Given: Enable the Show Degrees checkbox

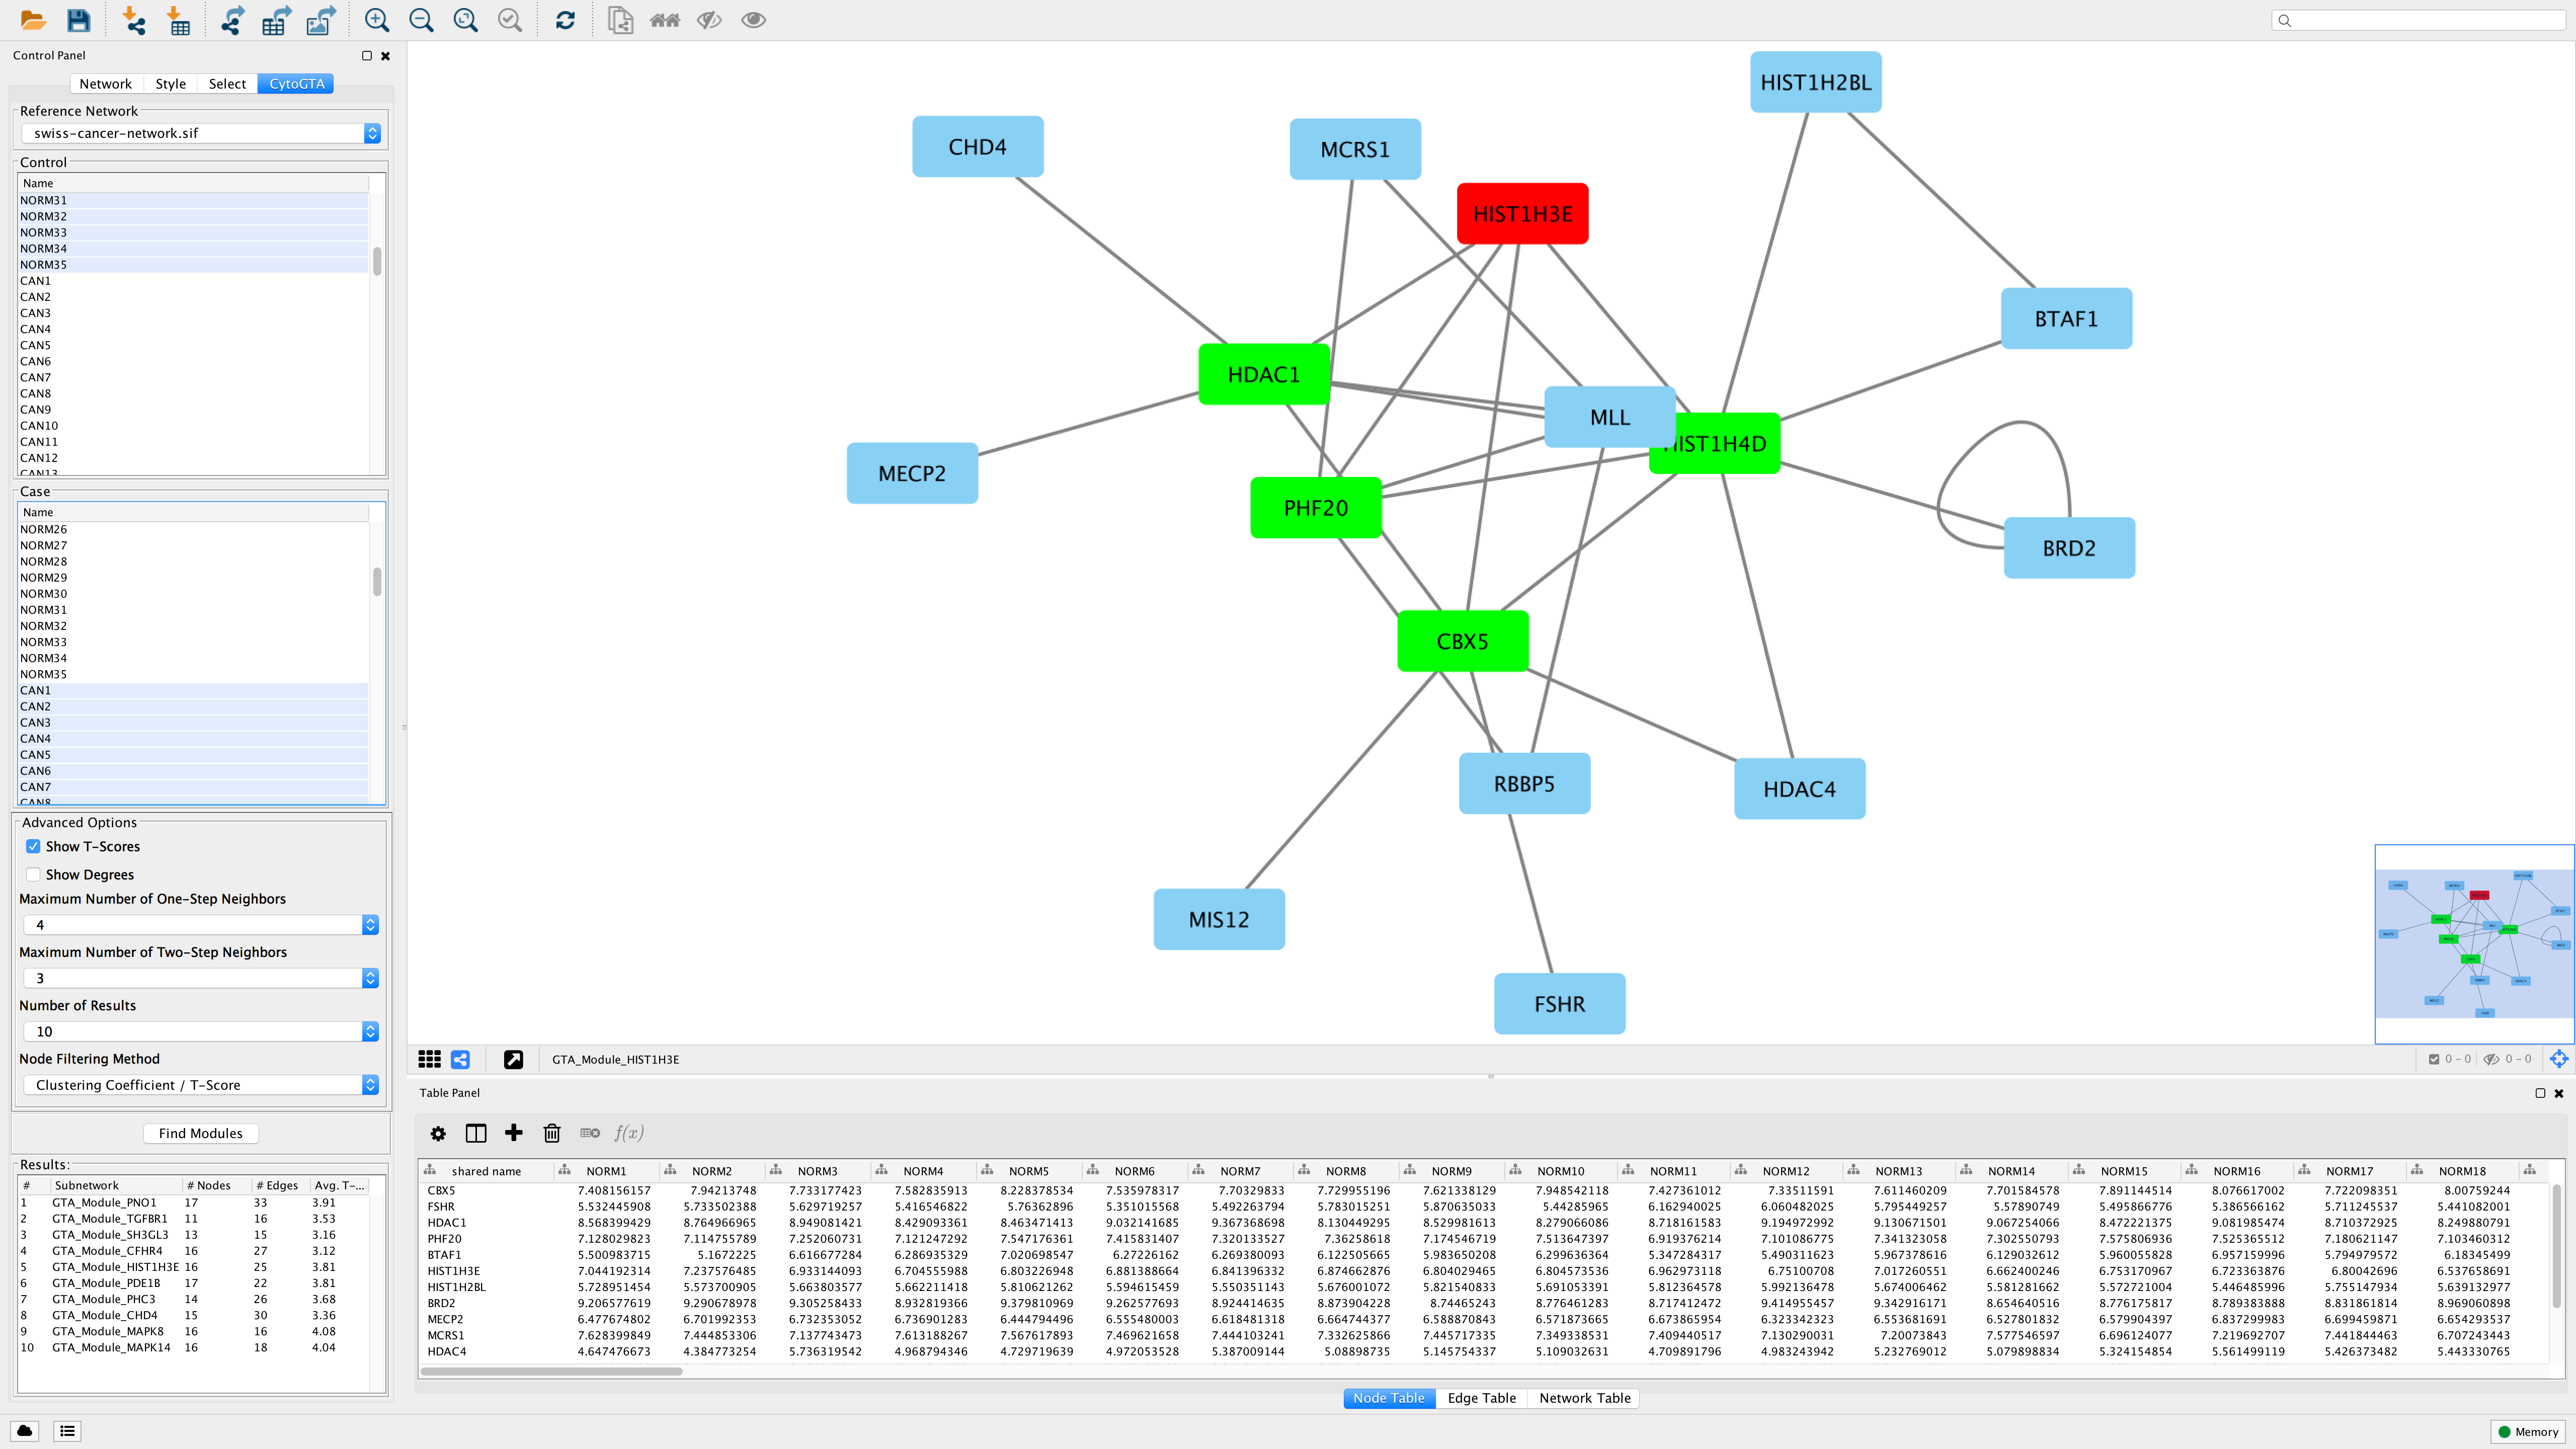Looking at the screenshot, I should (x=34, y=874).
